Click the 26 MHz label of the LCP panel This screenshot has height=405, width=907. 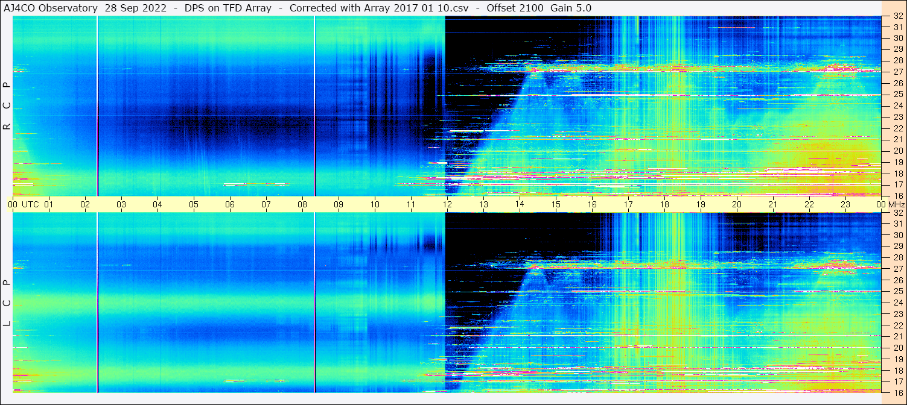(897, 280)
